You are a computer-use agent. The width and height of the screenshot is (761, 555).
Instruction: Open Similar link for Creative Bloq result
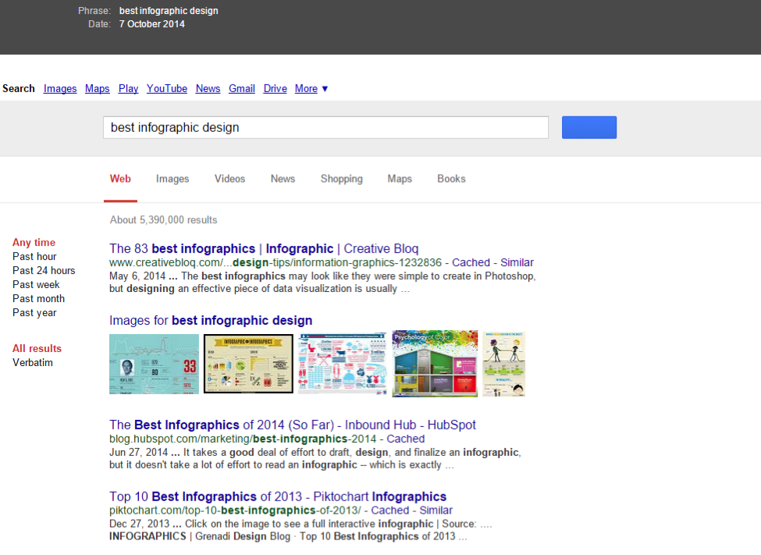517,263
